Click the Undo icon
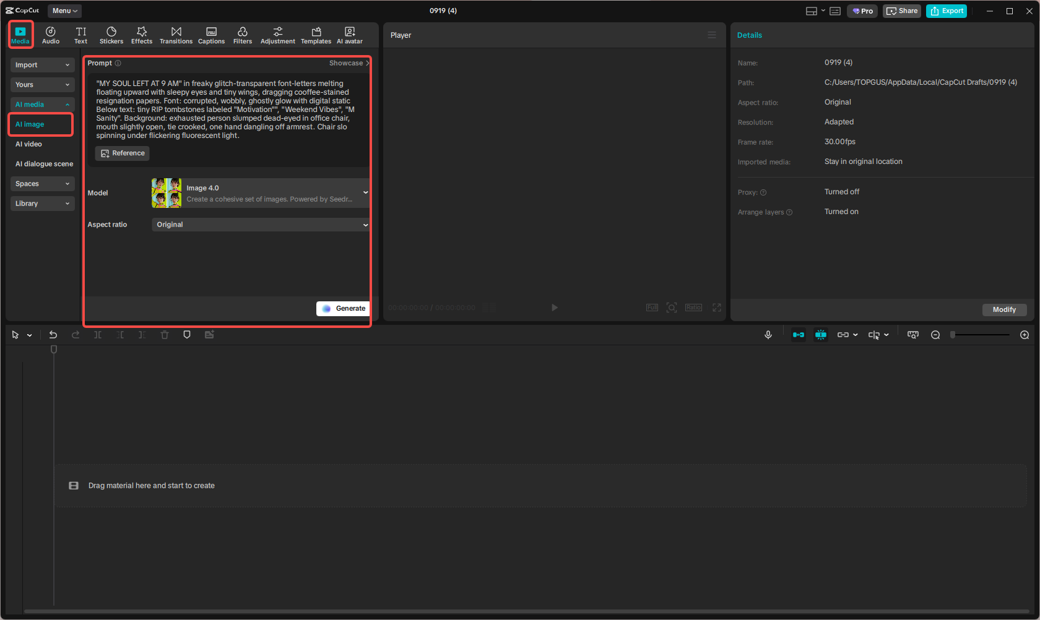Viewport: 1040px width, 620px height. coord(53,335)
